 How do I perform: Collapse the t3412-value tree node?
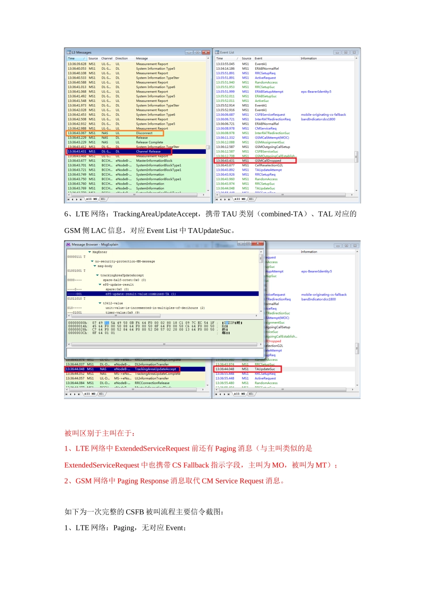100,303
